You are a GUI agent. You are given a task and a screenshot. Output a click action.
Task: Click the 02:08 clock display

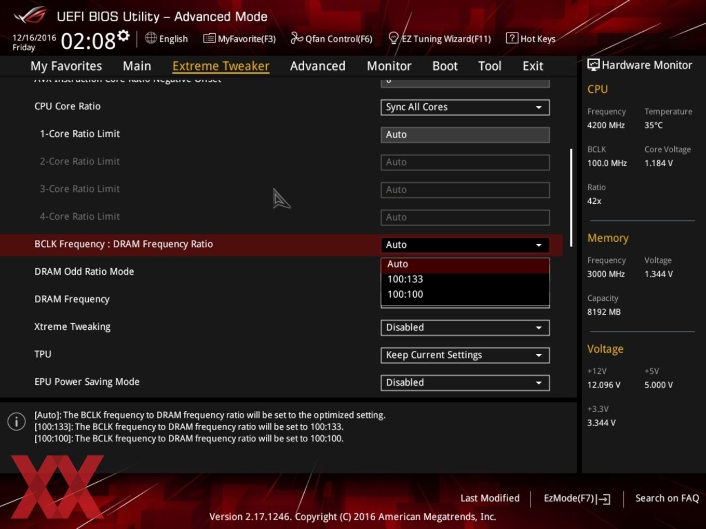(88, 40)
